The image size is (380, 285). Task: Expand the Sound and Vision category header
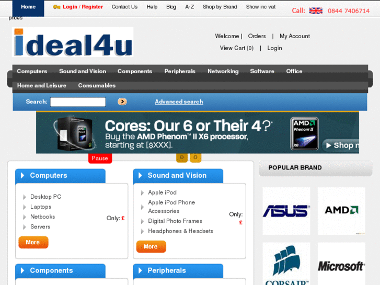(178, 176)
